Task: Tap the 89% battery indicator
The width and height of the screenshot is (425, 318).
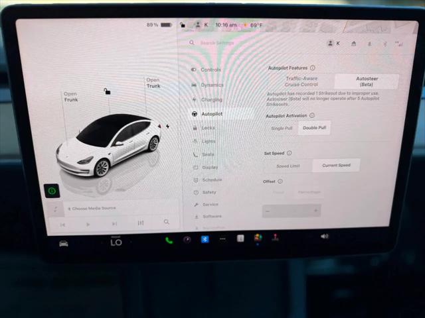Action: pyautogui.click(x=159, y=25)
